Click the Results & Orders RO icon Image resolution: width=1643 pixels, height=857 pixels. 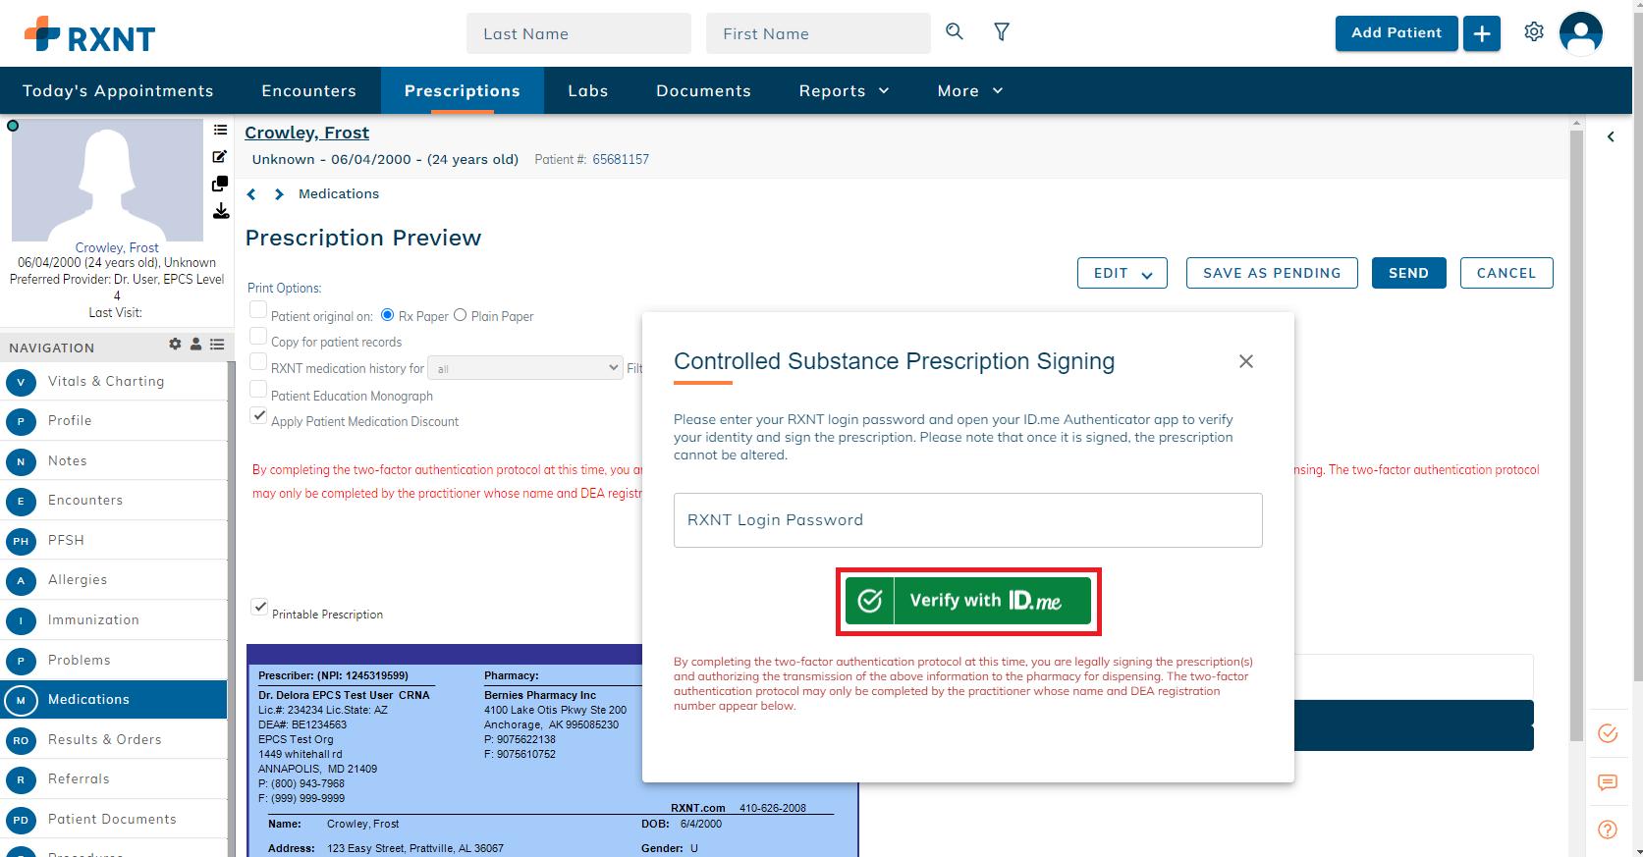[21, 740]
